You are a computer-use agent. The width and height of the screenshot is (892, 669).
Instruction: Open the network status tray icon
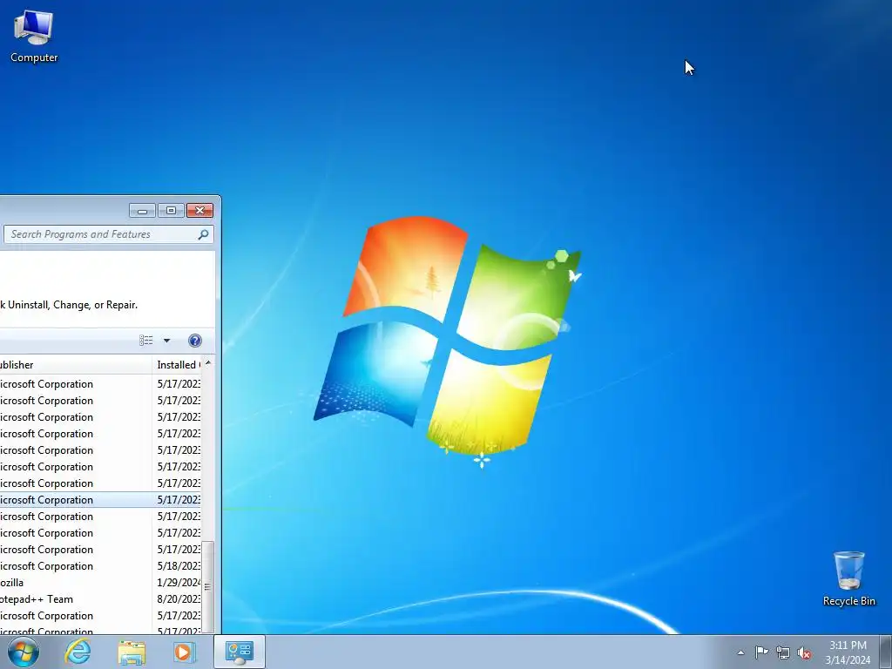[x=783, y=652]
